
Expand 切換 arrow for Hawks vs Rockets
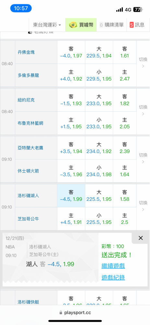click(x=143, y=159)
